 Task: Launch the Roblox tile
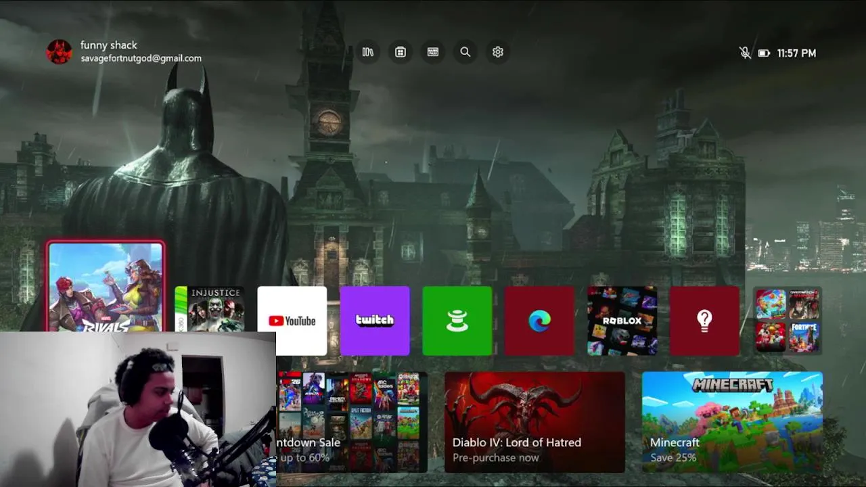pyautogui.click(x=622, y=321)
